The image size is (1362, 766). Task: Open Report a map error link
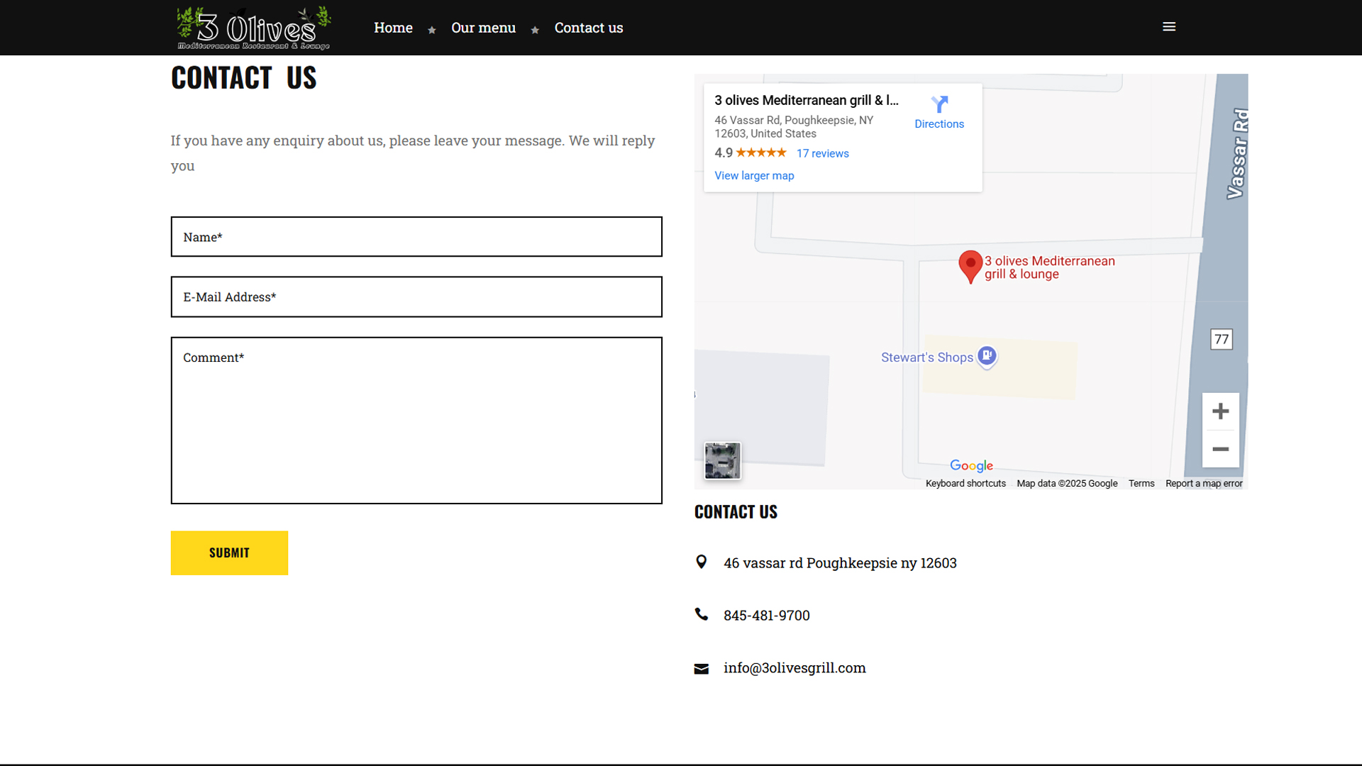point(1203,484)
